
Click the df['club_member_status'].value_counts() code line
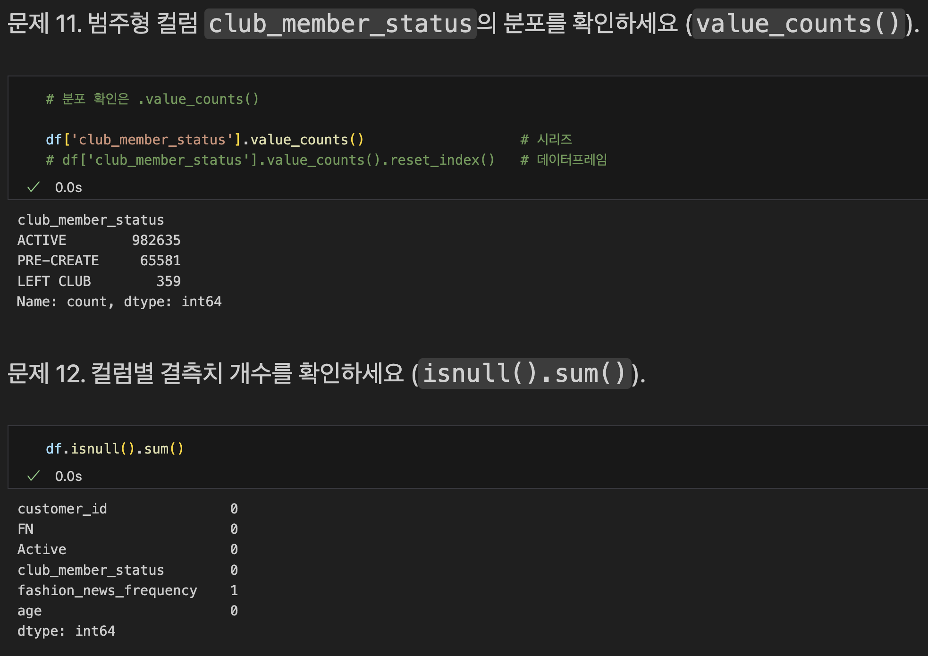tap(204, 140)
